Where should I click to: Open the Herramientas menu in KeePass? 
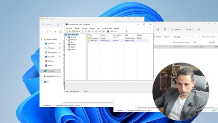[107, 28]
